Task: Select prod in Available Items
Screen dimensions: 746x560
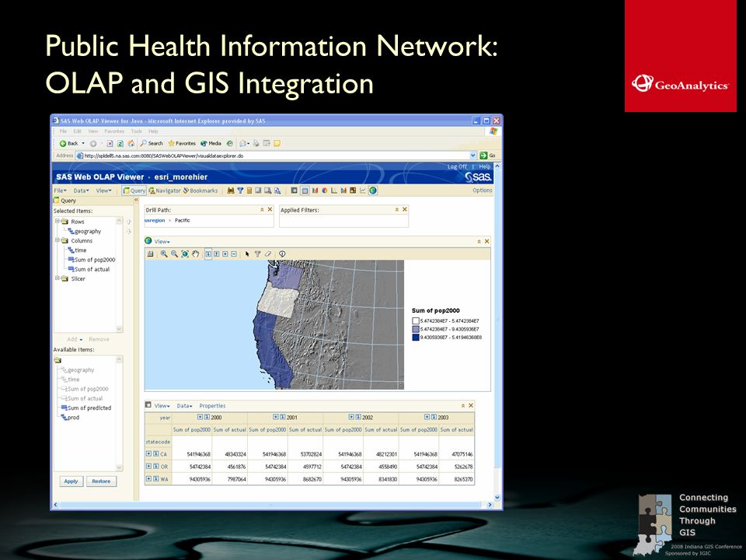Action: [70, 418]
